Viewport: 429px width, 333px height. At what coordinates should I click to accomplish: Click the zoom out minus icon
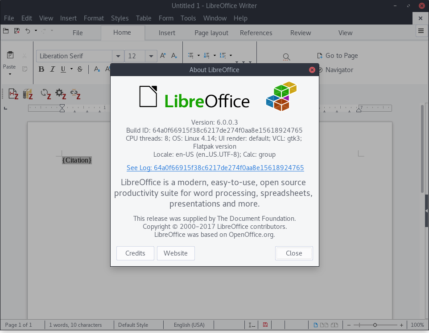click(349, 325)
